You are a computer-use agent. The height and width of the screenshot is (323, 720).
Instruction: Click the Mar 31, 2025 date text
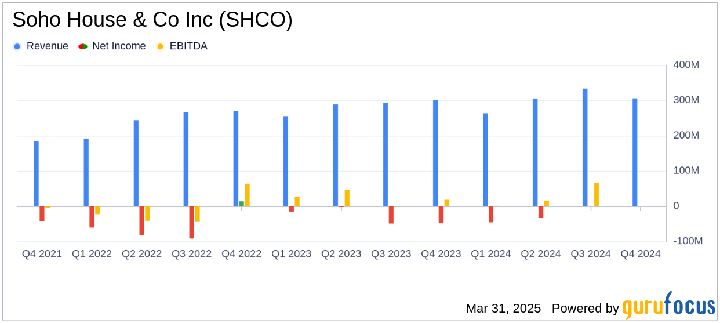coord(503,309)
